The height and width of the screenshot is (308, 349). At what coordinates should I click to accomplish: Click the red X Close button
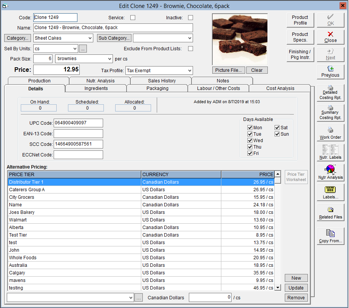point(330,37)
